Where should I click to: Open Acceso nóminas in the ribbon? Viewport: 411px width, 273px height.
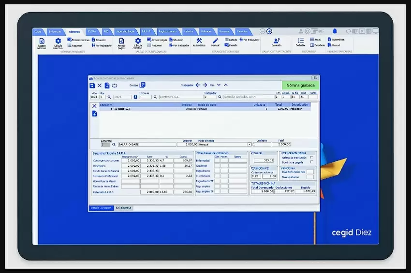[x=42, y=43]
